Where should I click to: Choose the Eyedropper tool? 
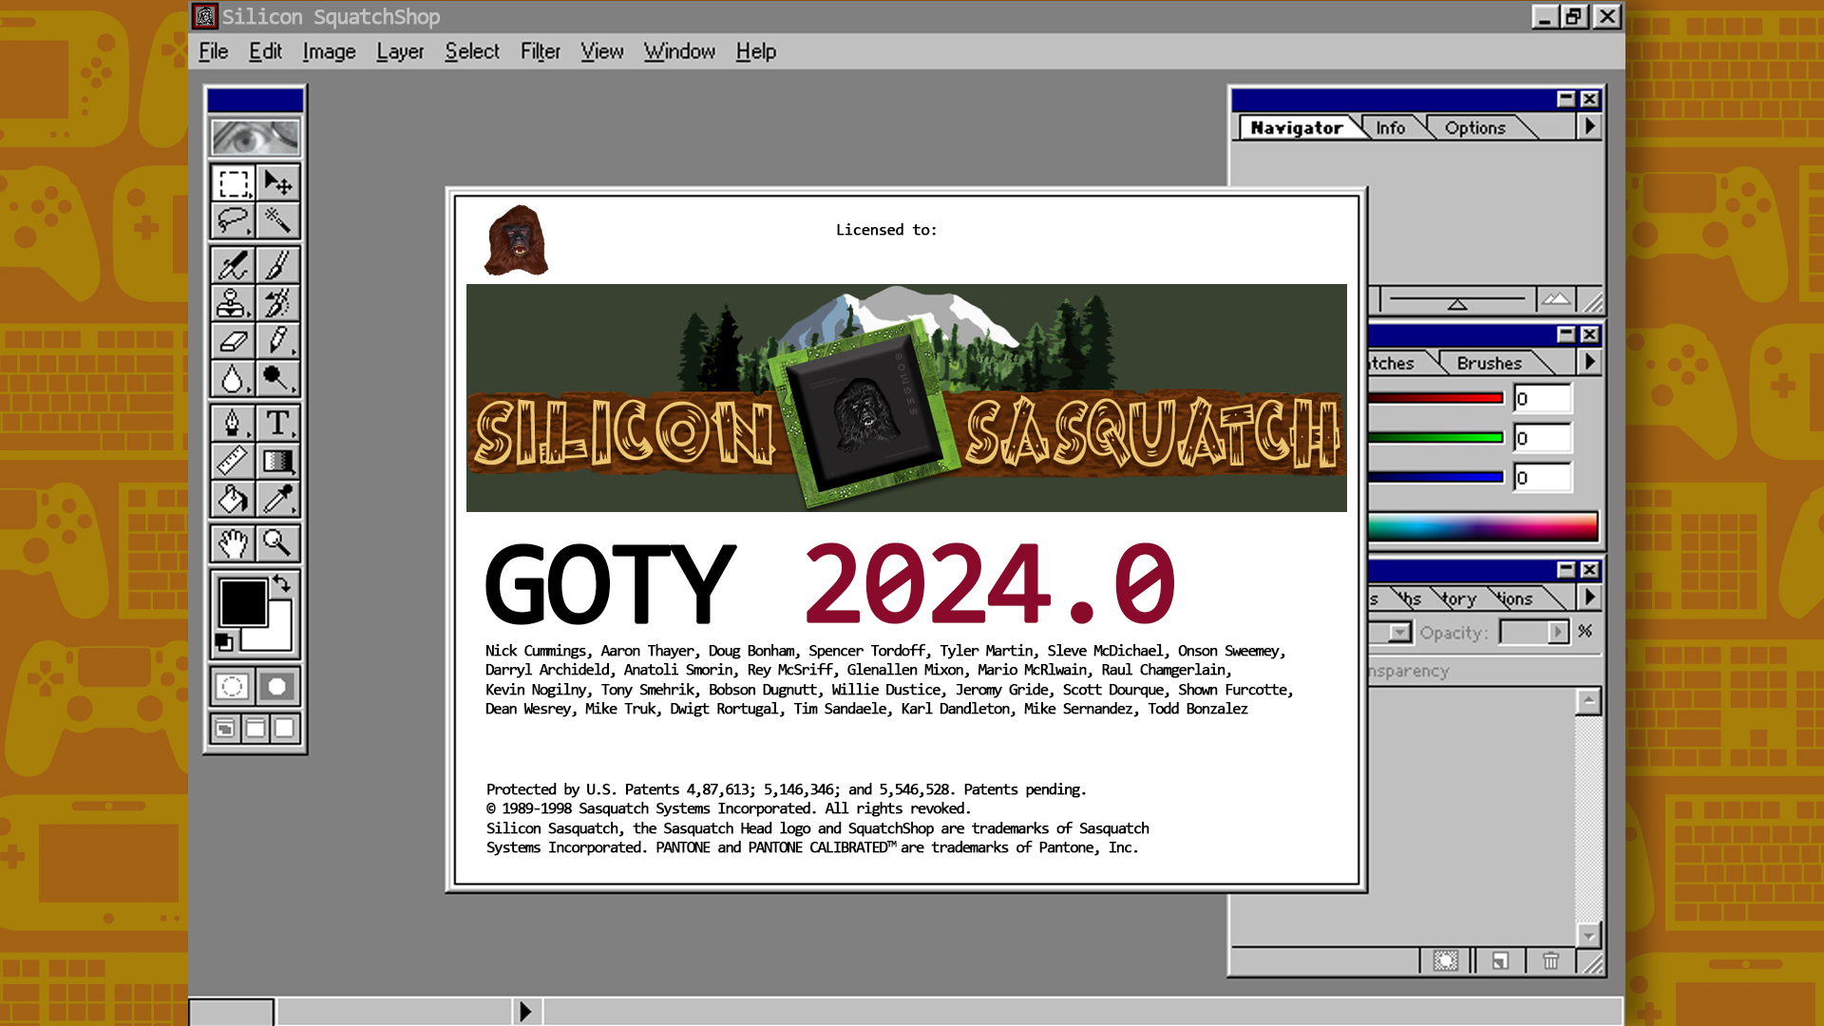[277, 499]
